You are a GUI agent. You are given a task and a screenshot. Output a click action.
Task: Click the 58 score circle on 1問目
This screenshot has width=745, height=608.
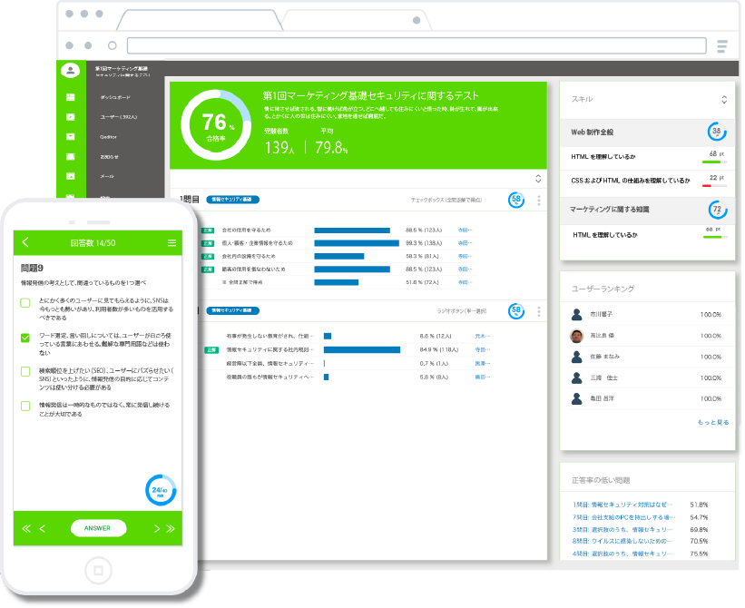(x=516, y=200)
